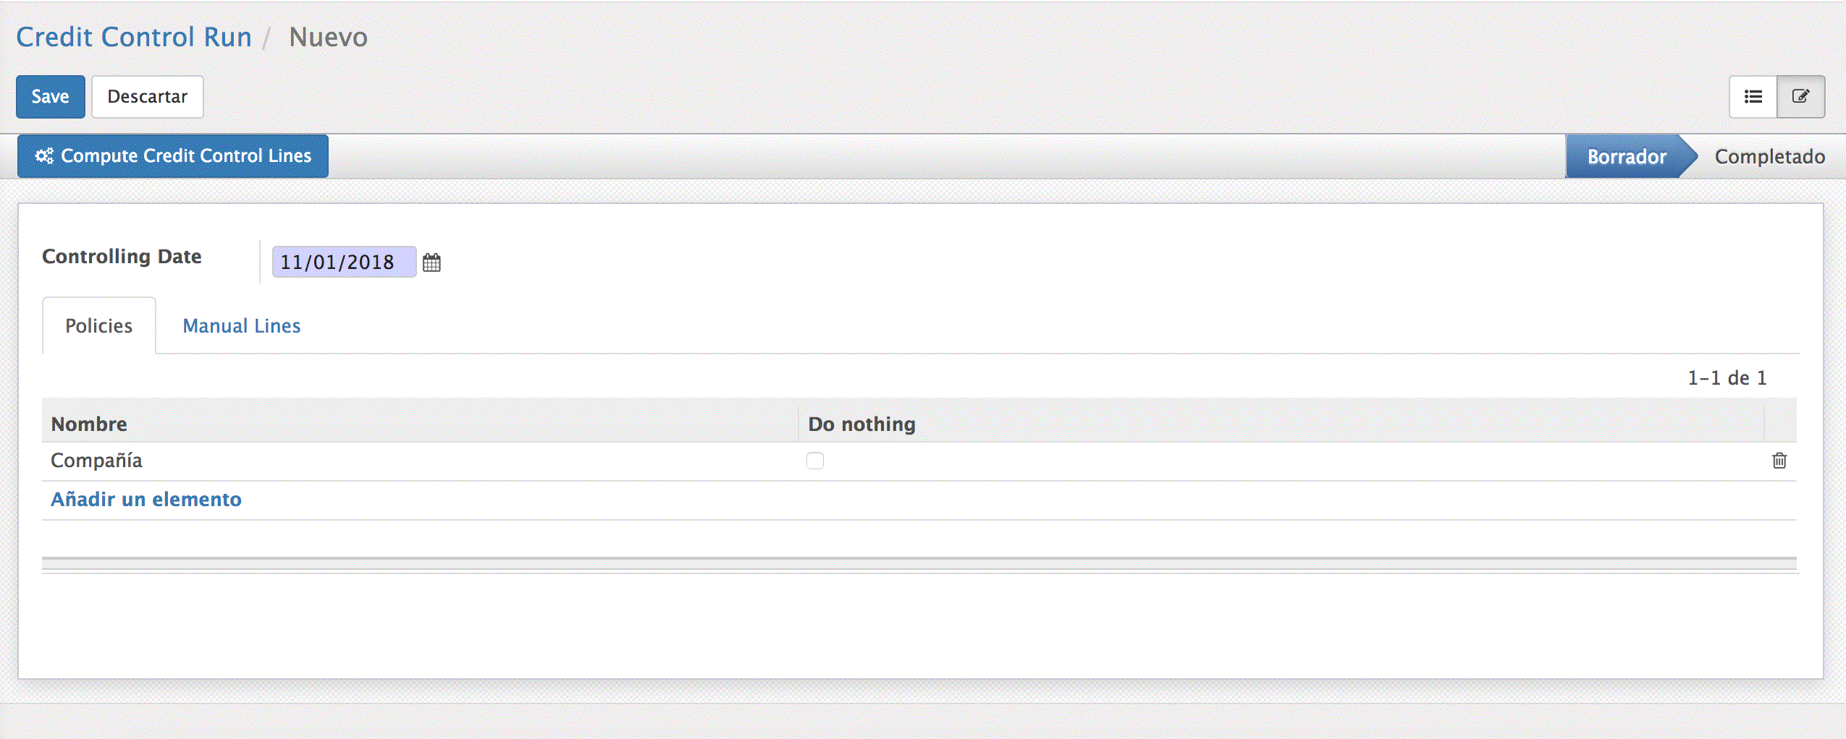Select the Compañía row name cell
This screenshot has height=739, width=1846.
(96, 461)
